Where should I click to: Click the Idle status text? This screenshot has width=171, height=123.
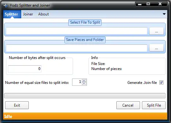pyautogui.click(x=8, y=116)
